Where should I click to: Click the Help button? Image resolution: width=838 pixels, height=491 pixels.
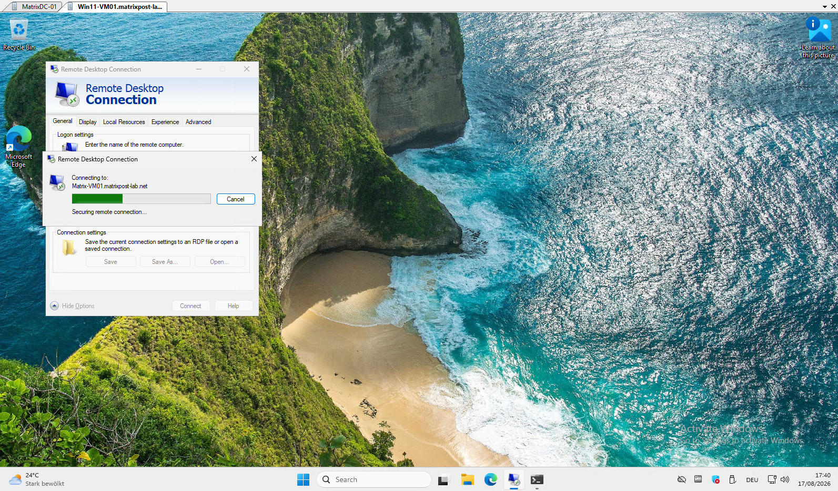click(x=234, y=306)
